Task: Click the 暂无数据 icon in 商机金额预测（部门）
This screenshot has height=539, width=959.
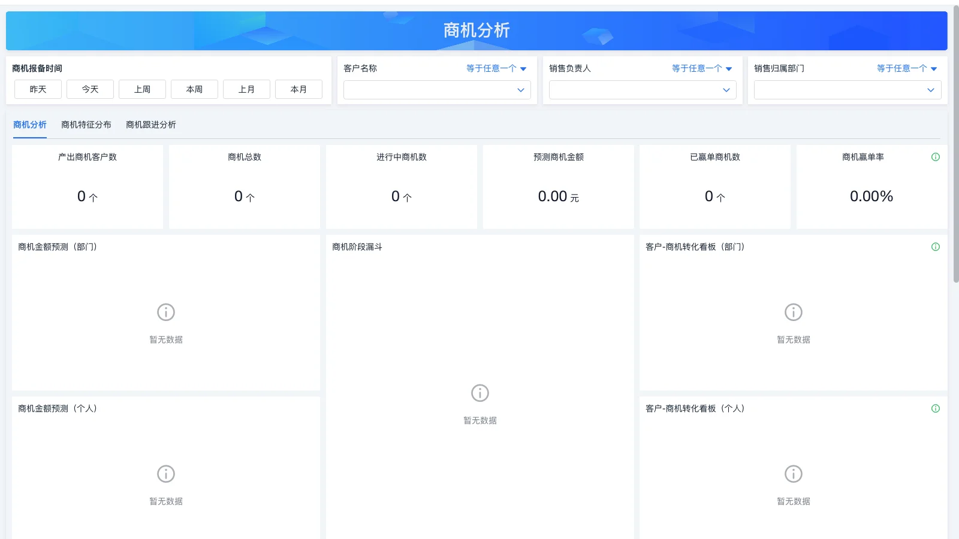Action: coord(165,312)
